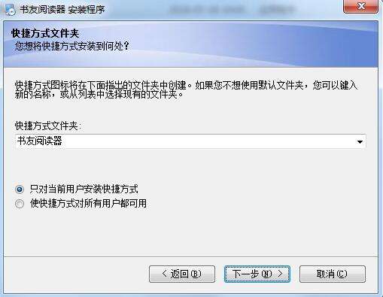383x297 pixels.
Task: Select the 使快捷方式对所有用户都可用 radio button
Action: (20, 204)
